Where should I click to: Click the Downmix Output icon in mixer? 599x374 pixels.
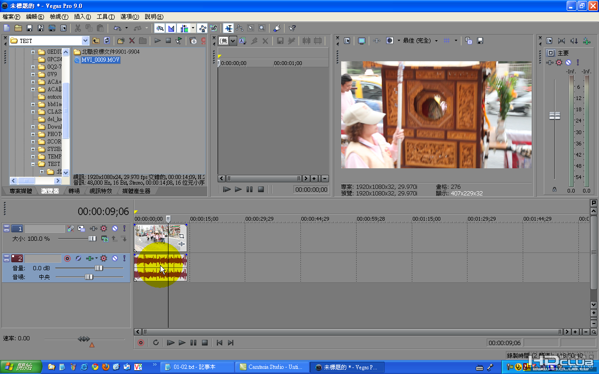pyautogui.click(x=562, y=41)
